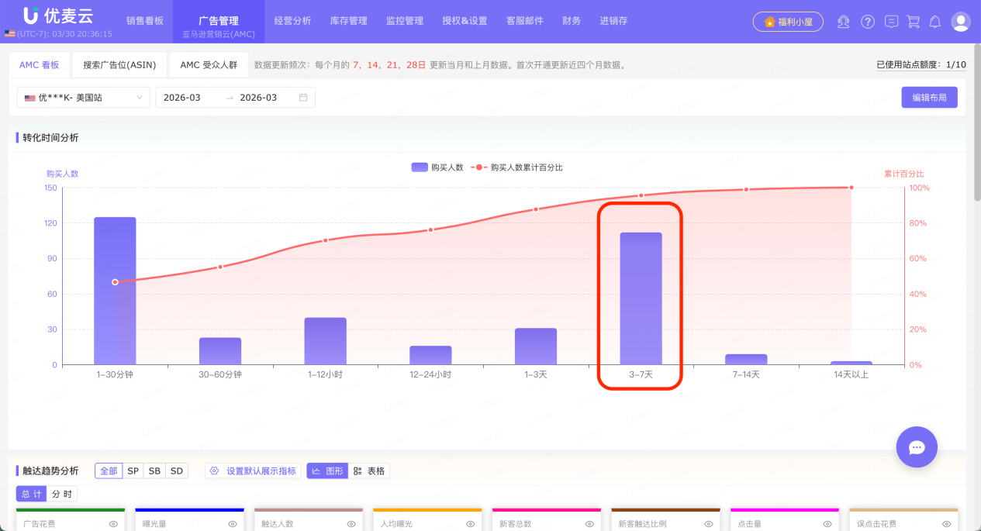Click the end month field in date range
This screenshot has width=981, height=531.
pos(258,98)
